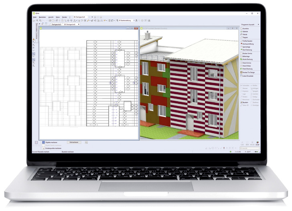
Task: Open Fenster/Tür Design module
Action: [248, 72]
